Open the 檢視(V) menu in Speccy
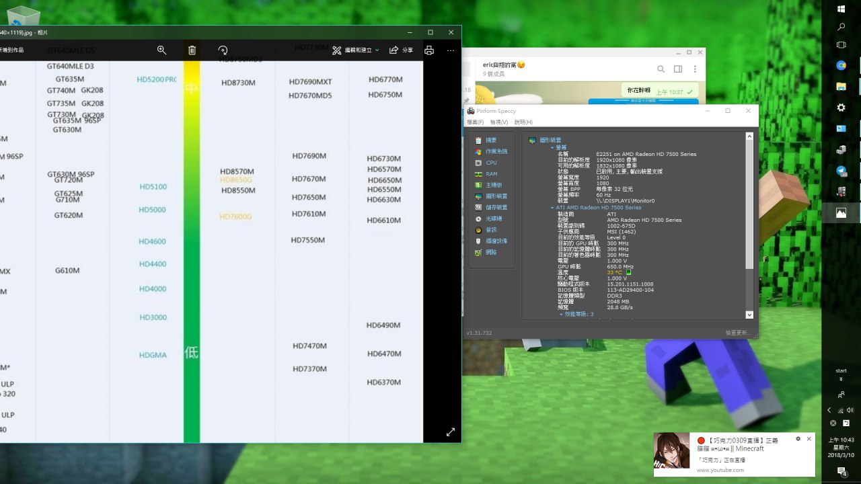The width and height of the screenshot is (861, 484). pos(499,122)
